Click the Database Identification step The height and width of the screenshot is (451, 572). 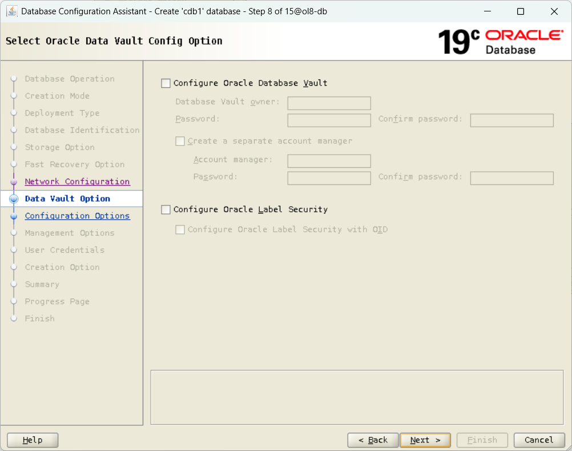(x=82, y=130)
